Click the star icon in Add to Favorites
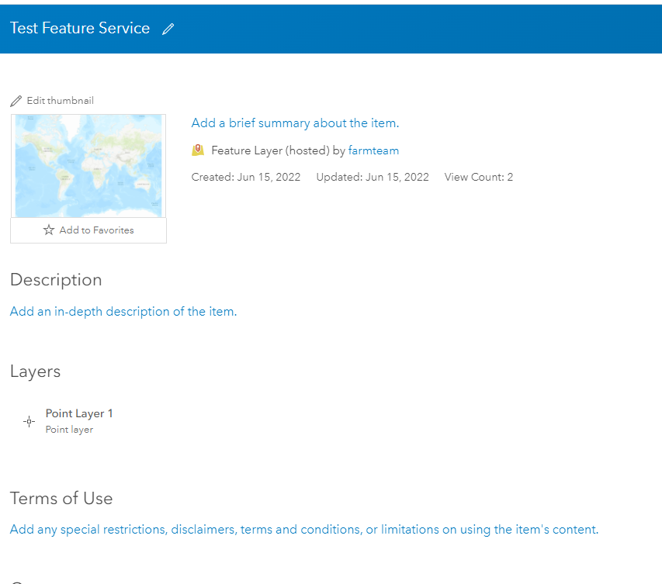The width and height of the screenshot is (662, 584). pyautogui.click(x=47, y=230)
